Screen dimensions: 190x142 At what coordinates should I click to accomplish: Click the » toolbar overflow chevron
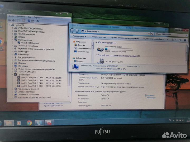167,39
